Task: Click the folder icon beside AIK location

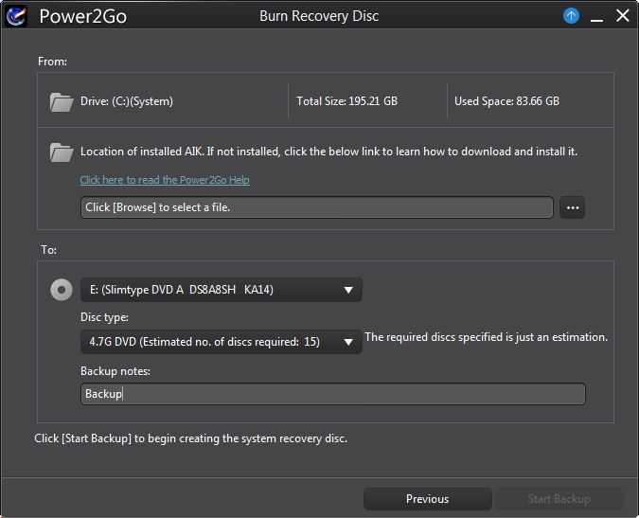Action: point(62,152)
